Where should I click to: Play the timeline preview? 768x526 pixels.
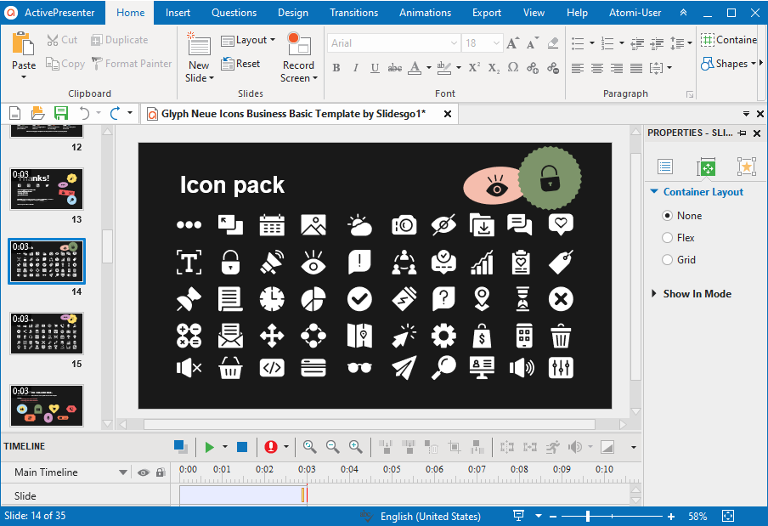(x=209, y=446)
